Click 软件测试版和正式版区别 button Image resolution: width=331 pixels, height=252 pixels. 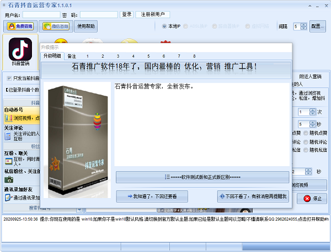click(x=202, y=177)
